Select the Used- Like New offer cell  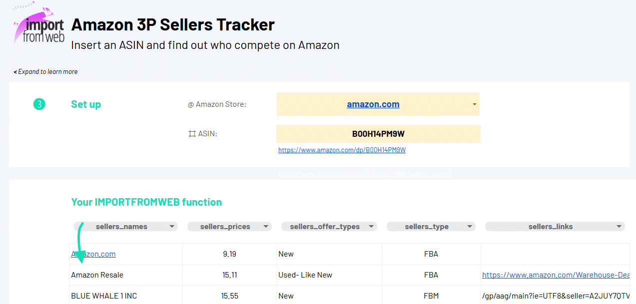coord(305,275)
